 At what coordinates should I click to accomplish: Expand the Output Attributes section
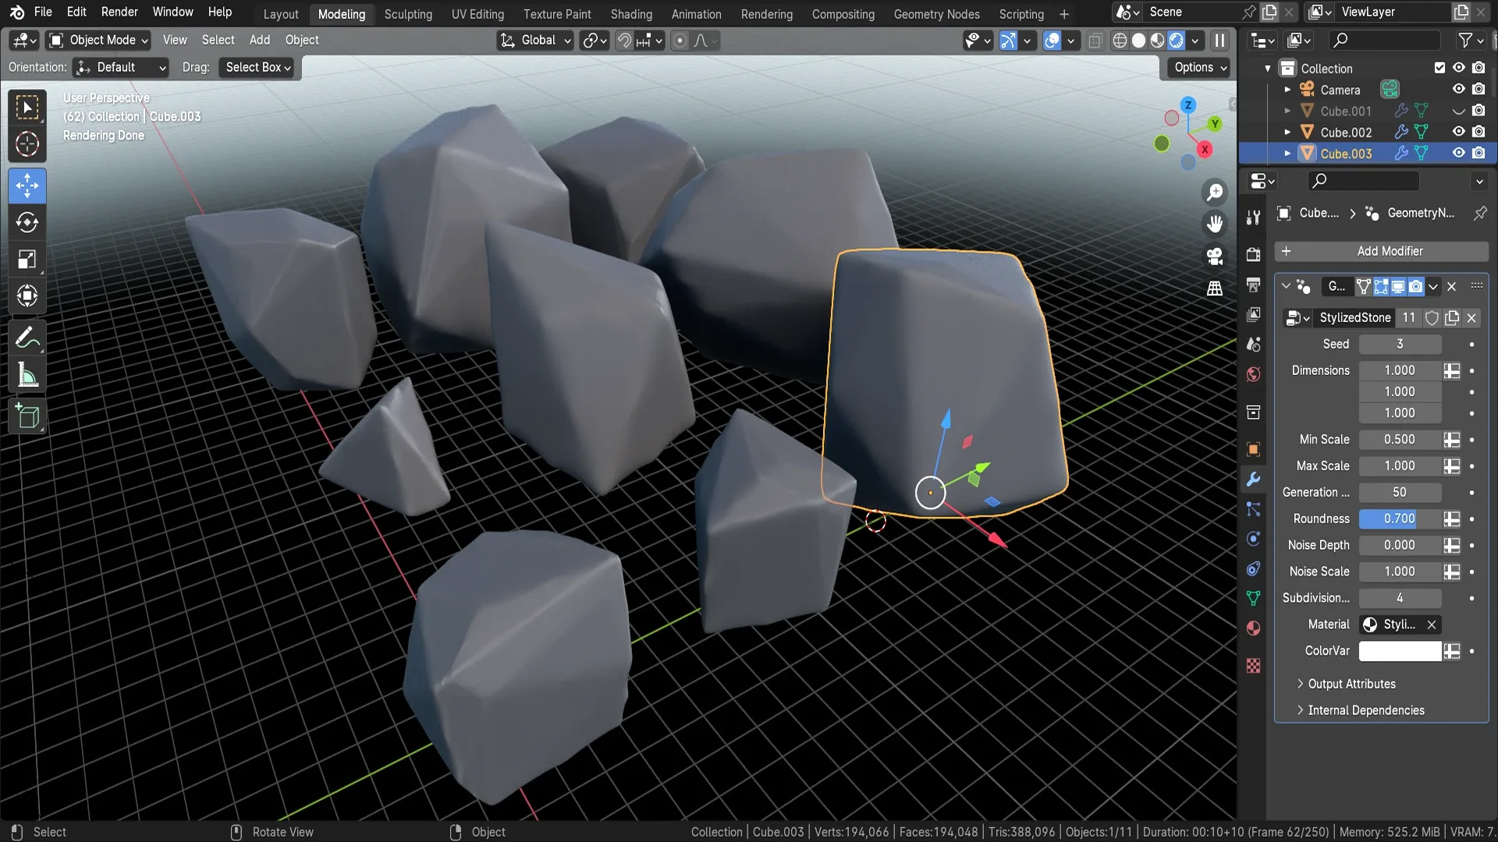click(x=1351, y=684)
